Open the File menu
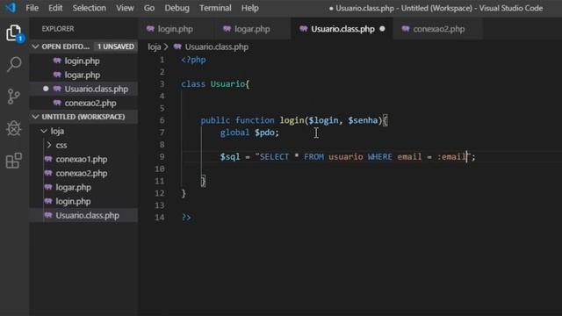This screenshot has width=562, height=316. click(x=32, y=8)
